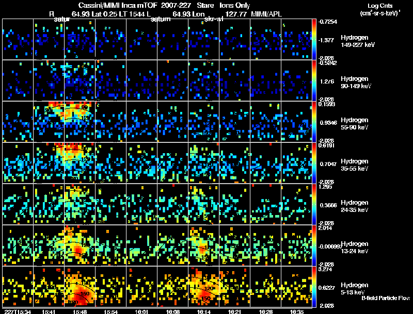Select the 'Hydrogen 5-13 keV' row label
This screenshot has height=314, width=413.
[355, 289]
